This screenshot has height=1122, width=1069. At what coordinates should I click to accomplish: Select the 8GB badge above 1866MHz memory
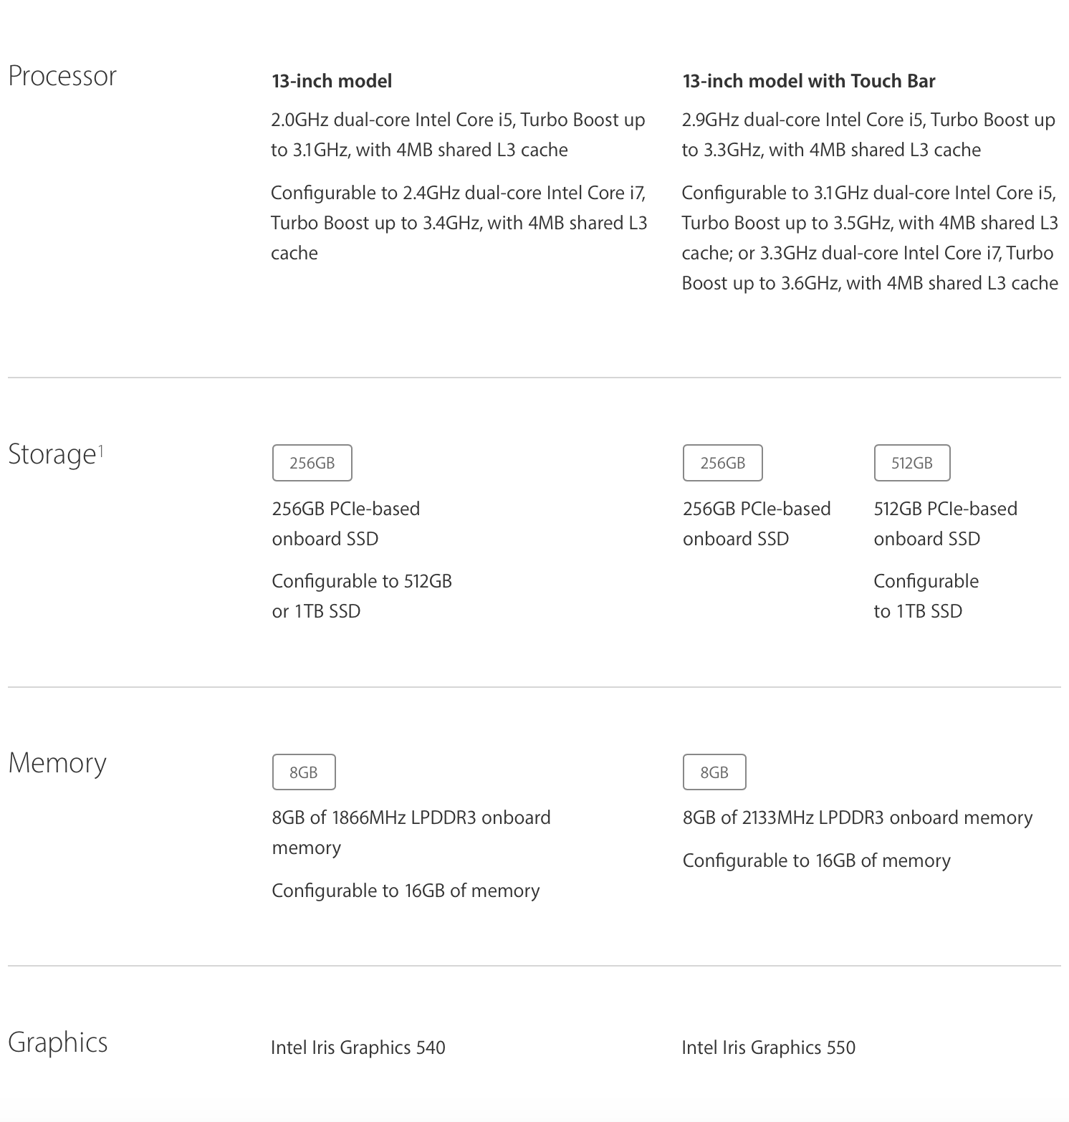(x=304, y=772)
